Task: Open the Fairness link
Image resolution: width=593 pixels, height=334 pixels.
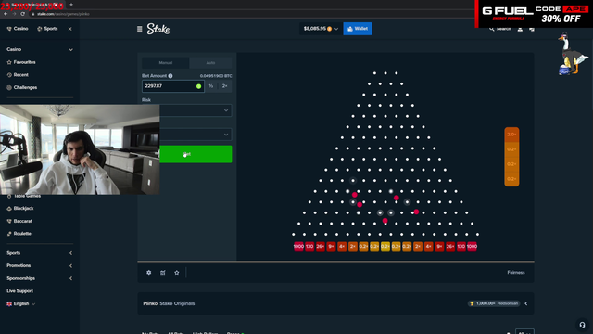Action: (x=516, y=273)
